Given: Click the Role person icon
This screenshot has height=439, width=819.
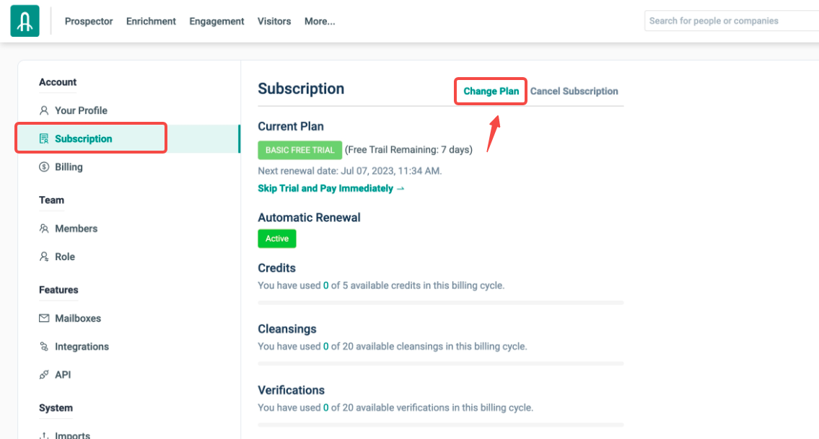Looking at the screenshot, I should point(44,257).
